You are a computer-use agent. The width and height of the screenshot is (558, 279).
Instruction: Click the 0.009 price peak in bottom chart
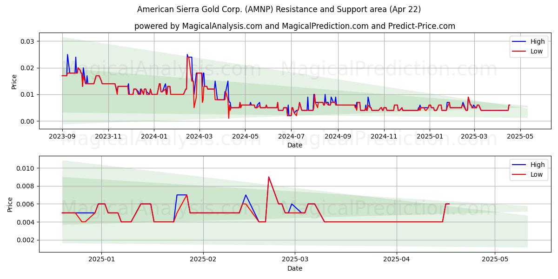269,177
